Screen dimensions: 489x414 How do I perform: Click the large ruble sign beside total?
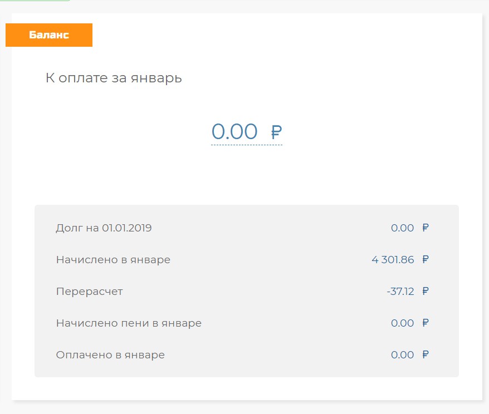[x=276, y=132]
